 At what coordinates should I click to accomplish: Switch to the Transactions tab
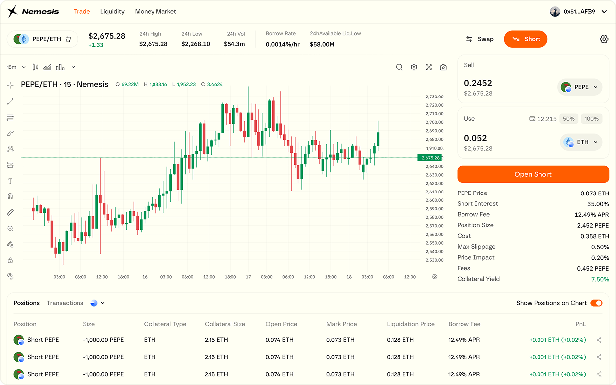click(x=66, y=303)
